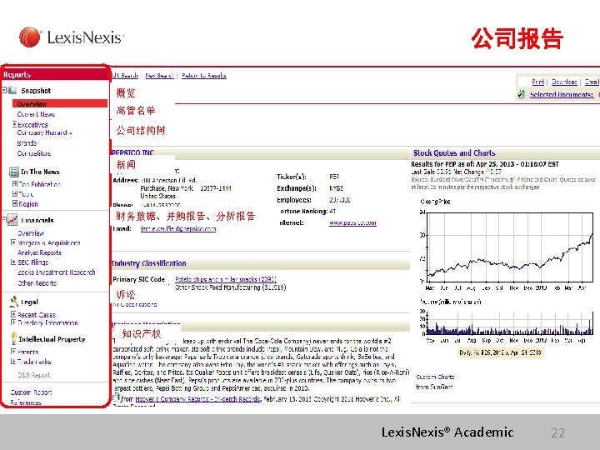The height and width of the screenshot is (450, 600).
Task: Click the Intellectual Property lightbulb icon
Action: (14, 338)
